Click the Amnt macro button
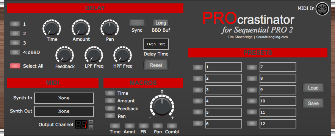Screen dimensions: 335x136 point(130,126)
